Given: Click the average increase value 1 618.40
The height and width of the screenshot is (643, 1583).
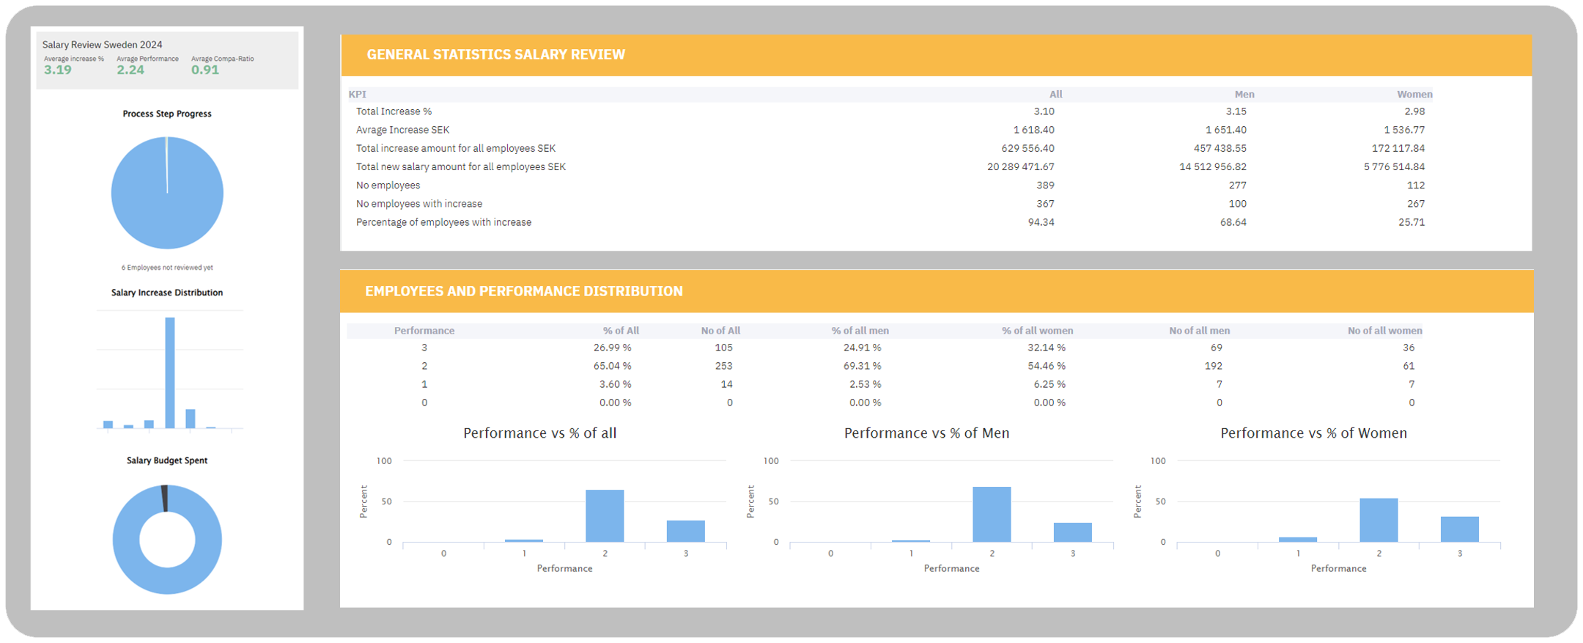Looking at the screenshot, I should [x=1034, y=130].
